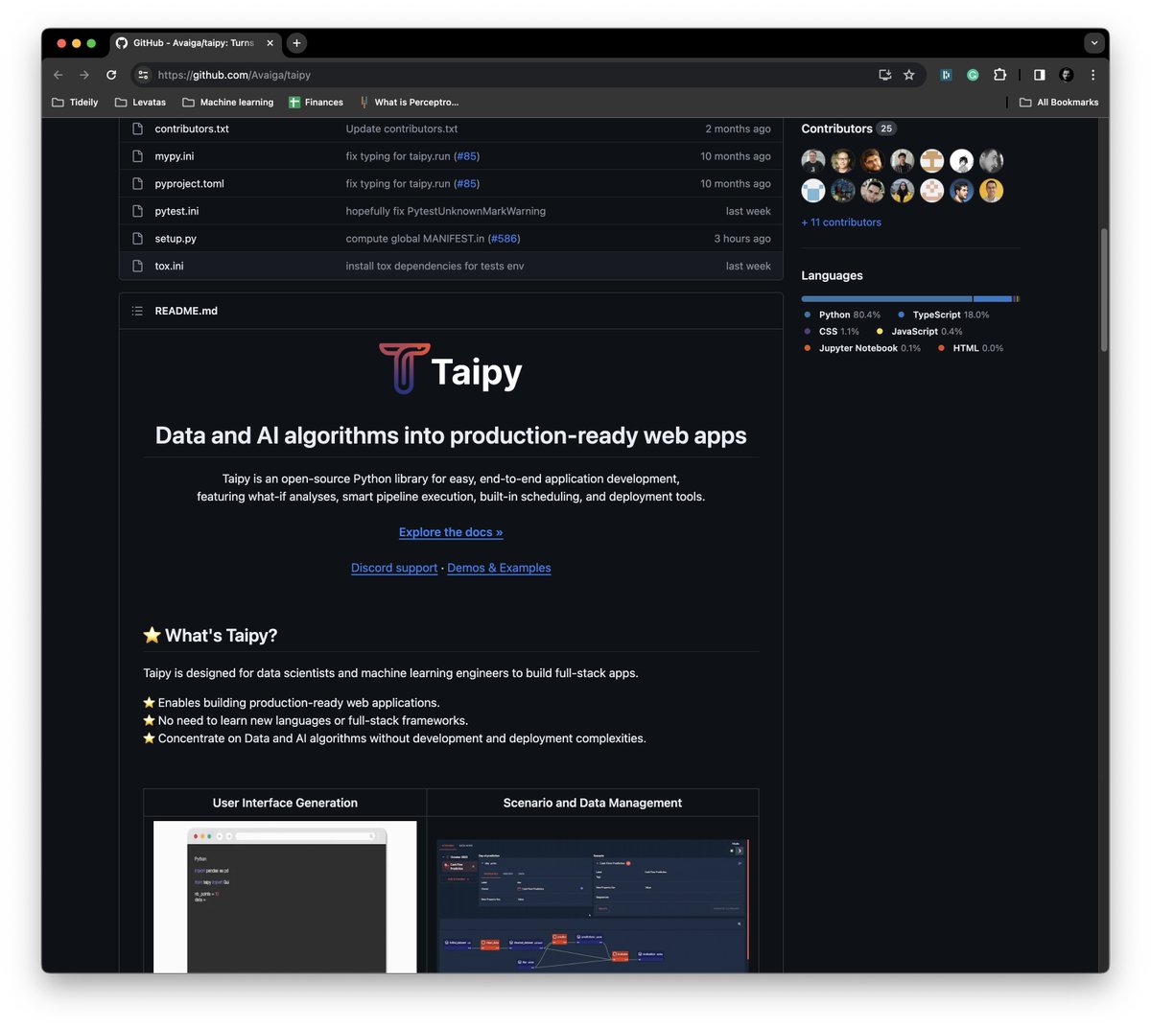
Task: Click the Python segment of the languages bar
Action: [886, 299]
